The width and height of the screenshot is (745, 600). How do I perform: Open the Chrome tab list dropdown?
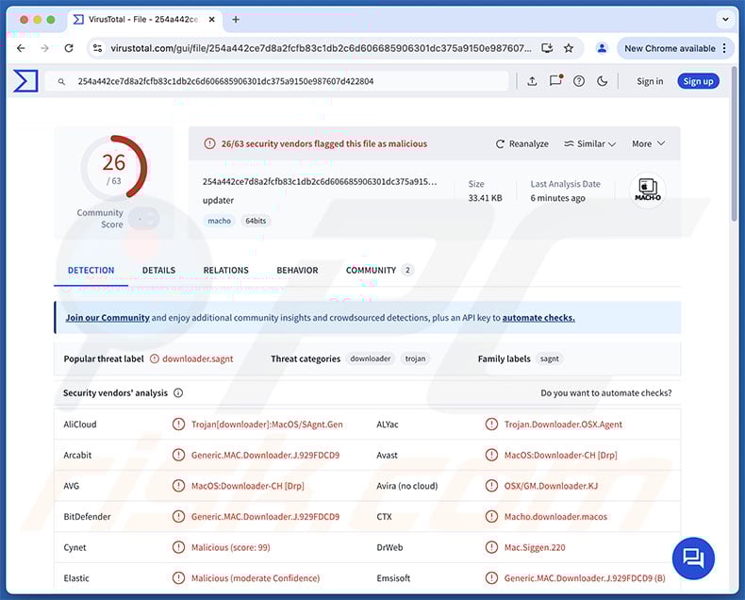(724, 19)
